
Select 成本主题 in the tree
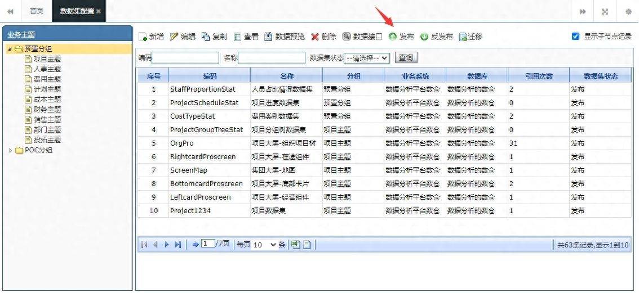click(47, 100)
